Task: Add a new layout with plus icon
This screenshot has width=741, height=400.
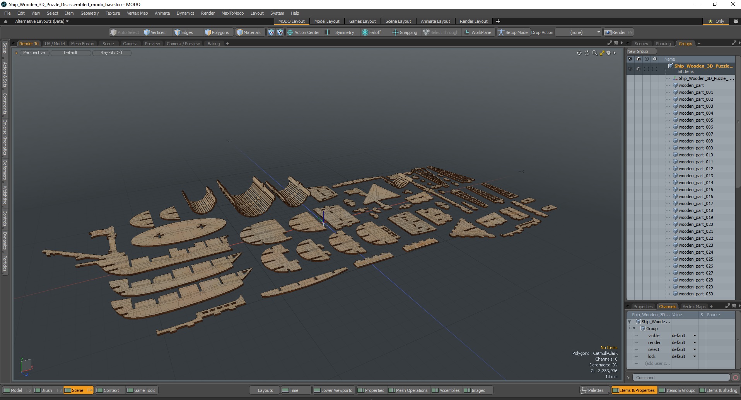Action: pos(498,21)
